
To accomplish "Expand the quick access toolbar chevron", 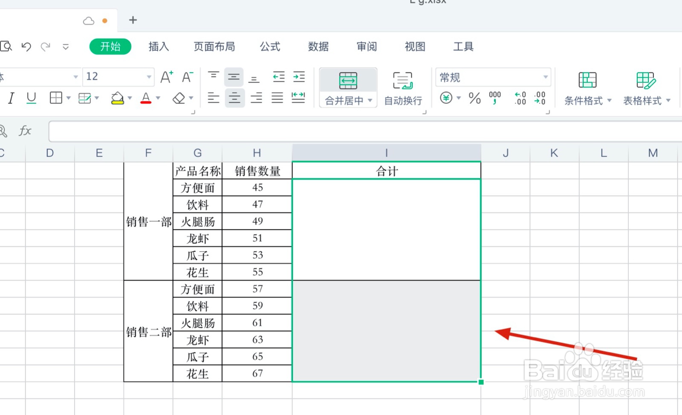I will [x=66, y=47].
